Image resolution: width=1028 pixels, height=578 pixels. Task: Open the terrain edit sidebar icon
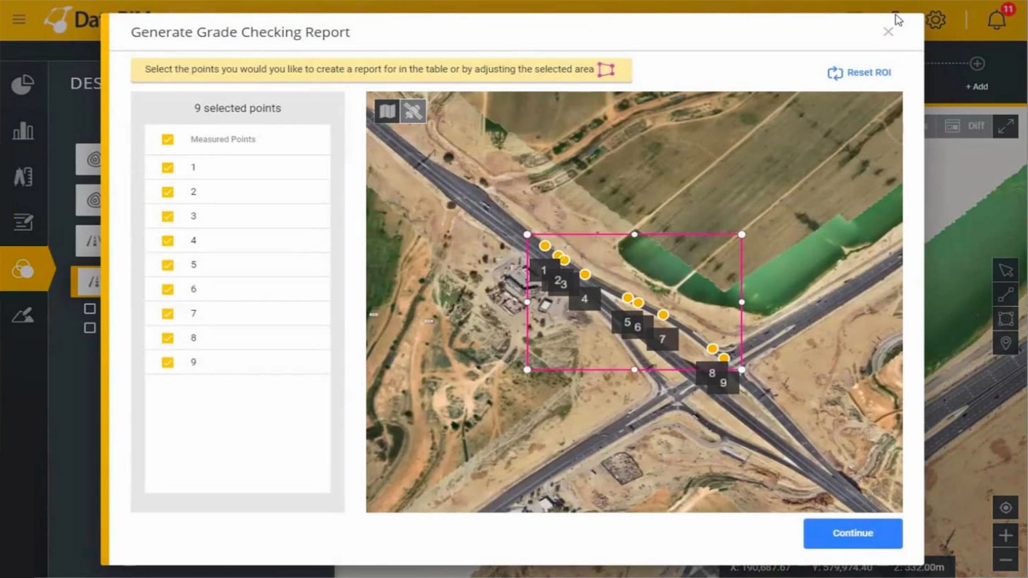[x=23, y=314]
